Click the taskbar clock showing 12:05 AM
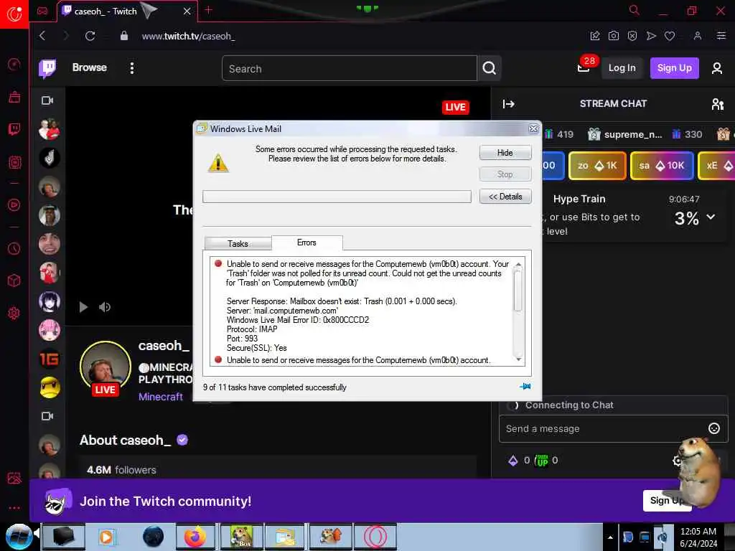 tap(698, 537)
